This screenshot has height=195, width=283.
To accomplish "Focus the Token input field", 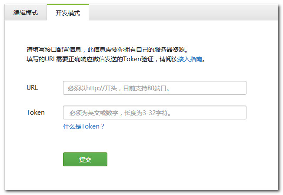I will [x=155, y=112].
